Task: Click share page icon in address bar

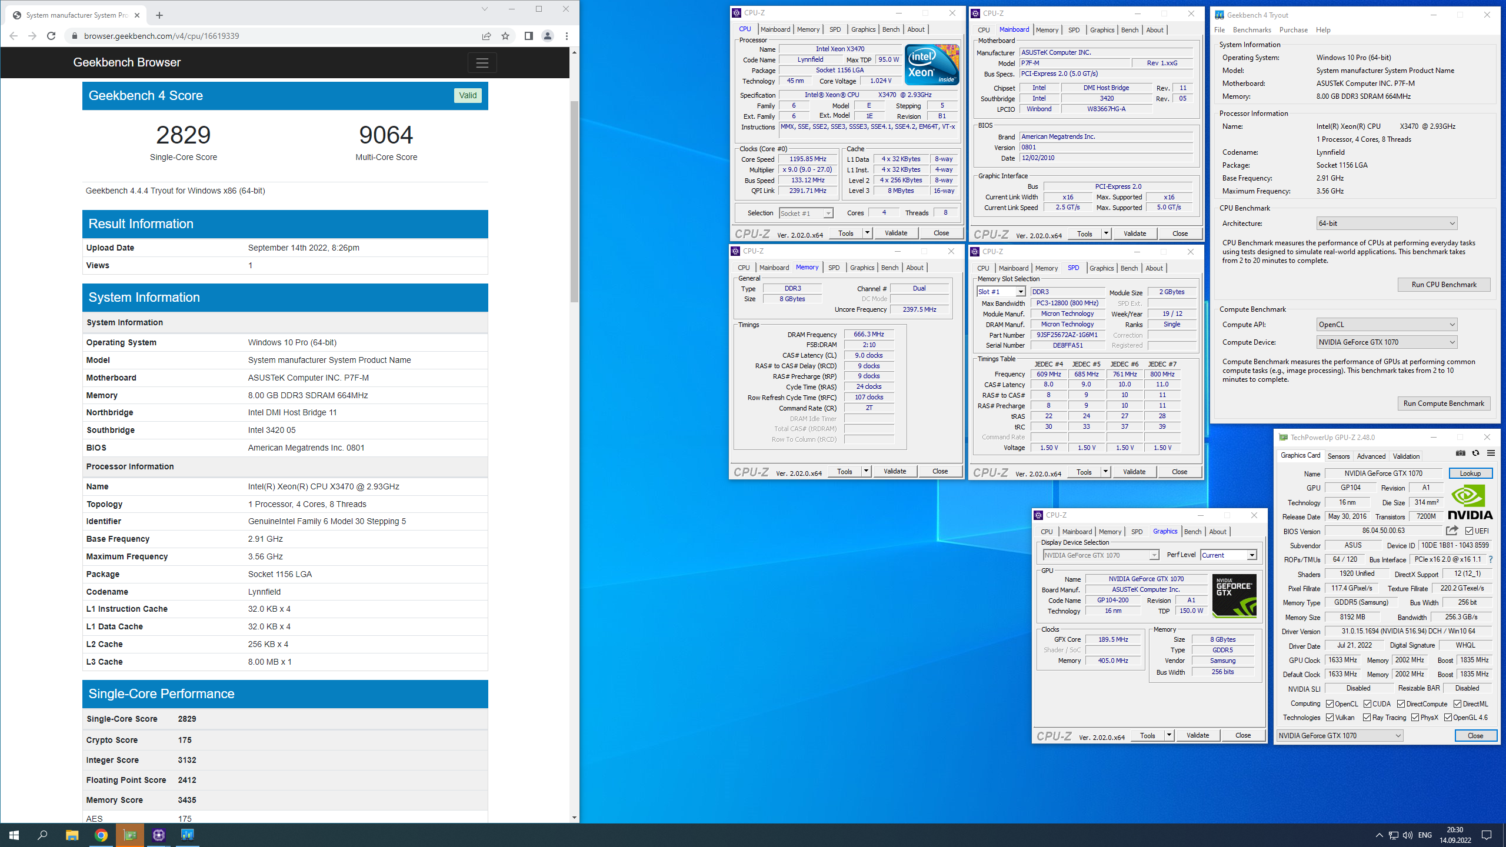Action: (487, 36)
